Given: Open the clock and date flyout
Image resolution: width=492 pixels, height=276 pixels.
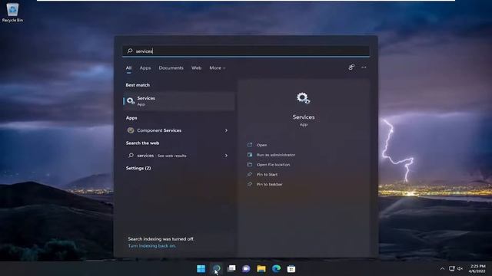Looking at the screenshot, I should pos(477,269).
